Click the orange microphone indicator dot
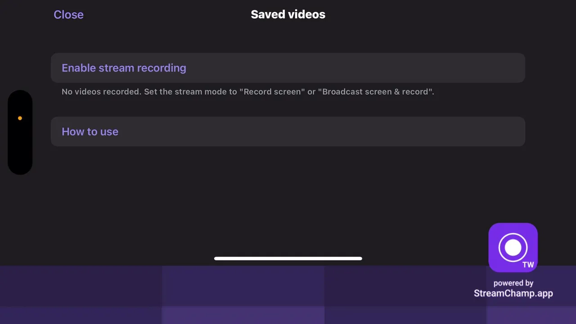The width and height of the screenshot is (576, 324). click(x=20, y=118)
